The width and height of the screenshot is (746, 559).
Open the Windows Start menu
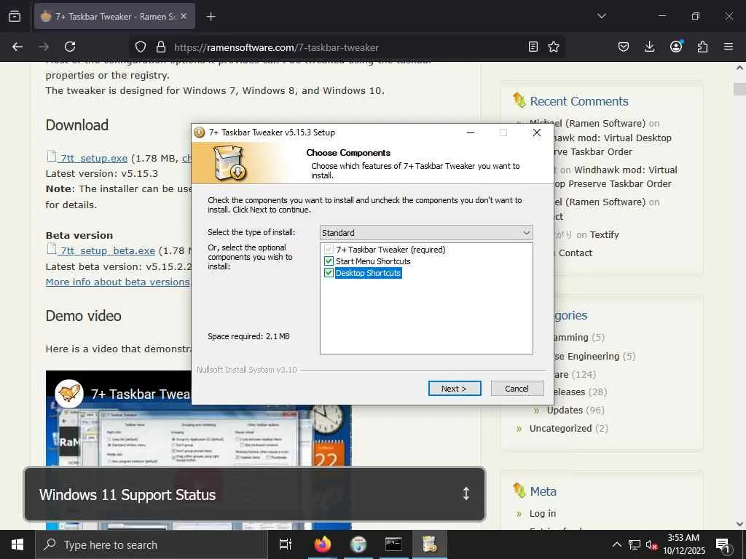[x=17, y=544]
